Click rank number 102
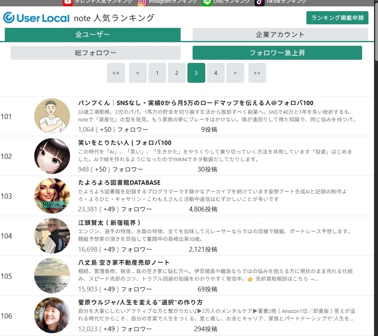Image resolution: width=378 pixels, height=336 pixels. [x=6, y=156]
